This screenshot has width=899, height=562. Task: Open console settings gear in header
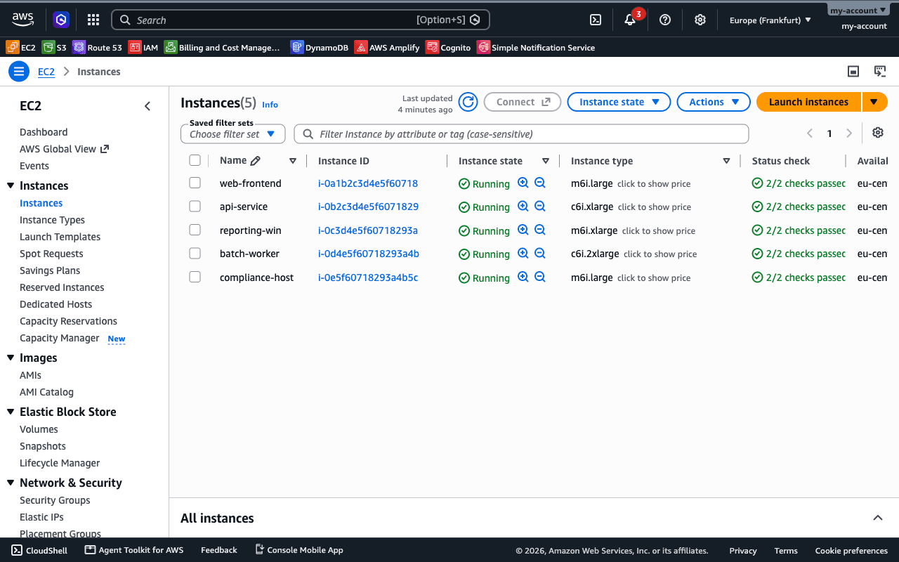click(x=700, y=20)
